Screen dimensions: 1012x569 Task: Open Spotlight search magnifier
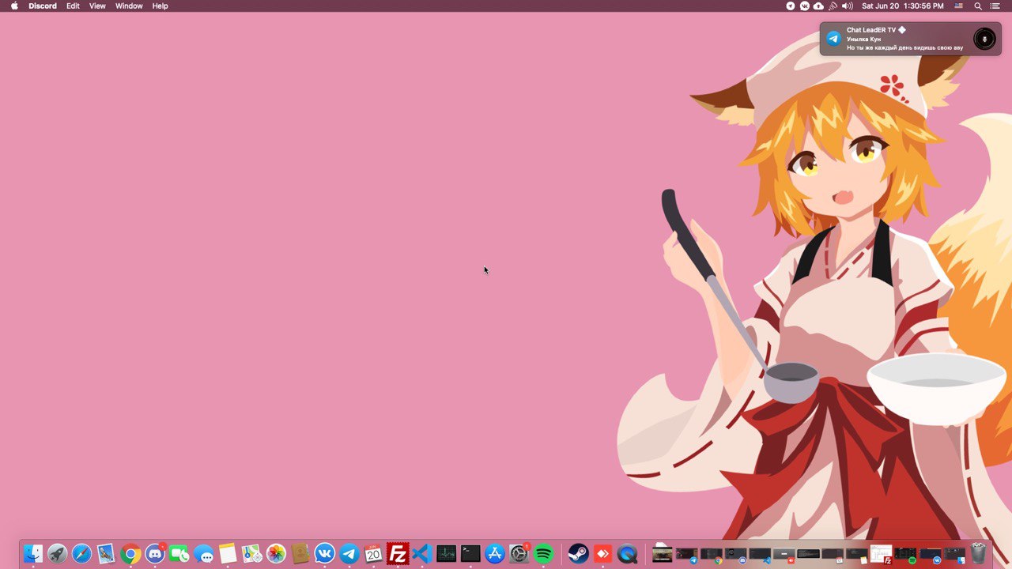pyautogui.click(x=978, y=6)
